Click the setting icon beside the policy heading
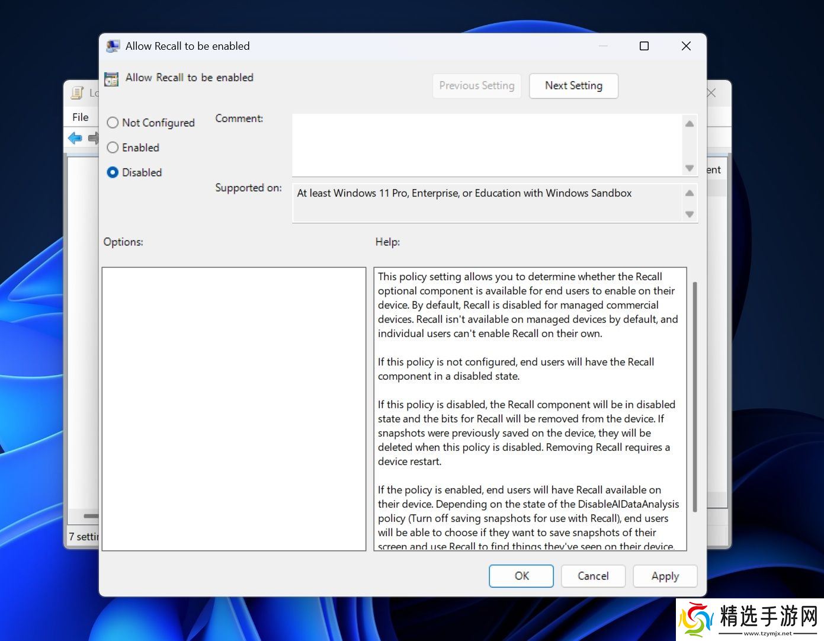Viewport: 824px width, 641px height. point(111,79)
